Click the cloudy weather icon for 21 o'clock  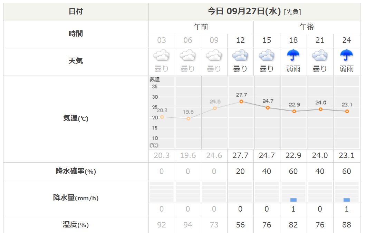tap(320, 56)
